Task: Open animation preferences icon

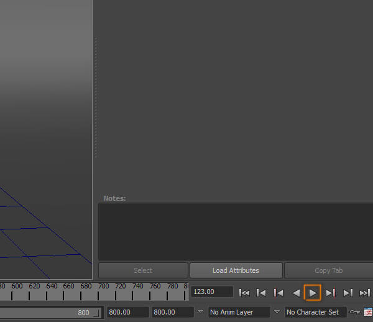Action: [x=368, y=312]
